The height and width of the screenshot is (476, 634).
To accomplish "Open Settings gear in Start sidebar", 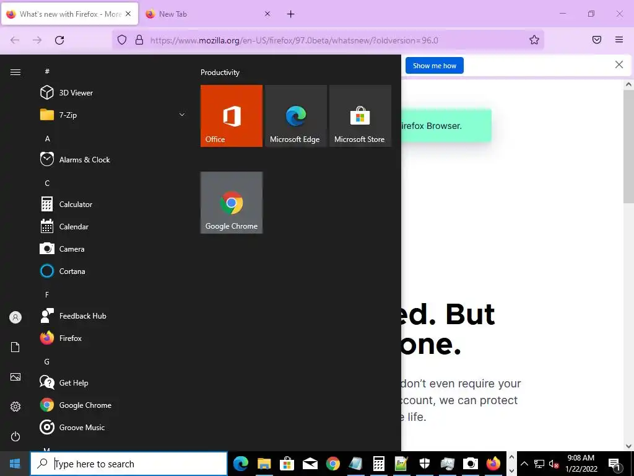I will 15,407.
